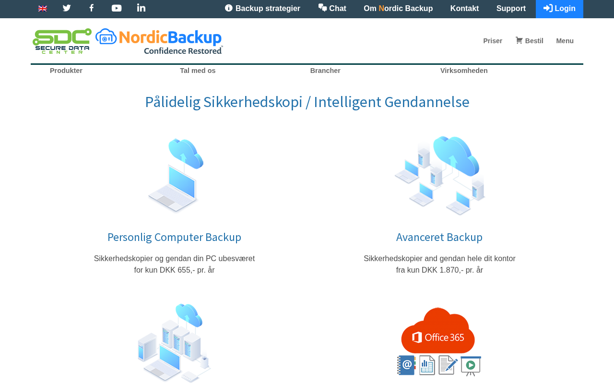614x384 pixels.
Task: Expand the Brancher menu
Action: tap(325, 71)
